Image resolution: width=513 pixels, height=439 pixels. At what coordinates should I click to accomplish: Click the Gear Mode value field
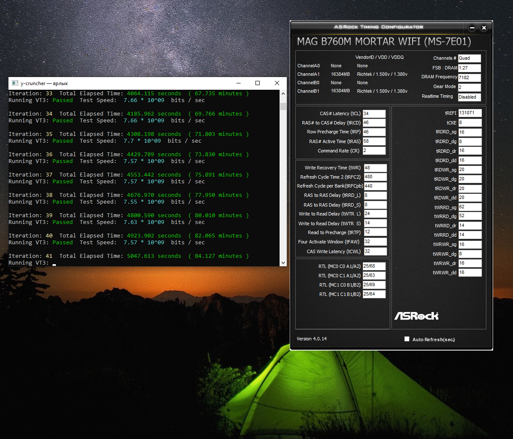[469, 88]
